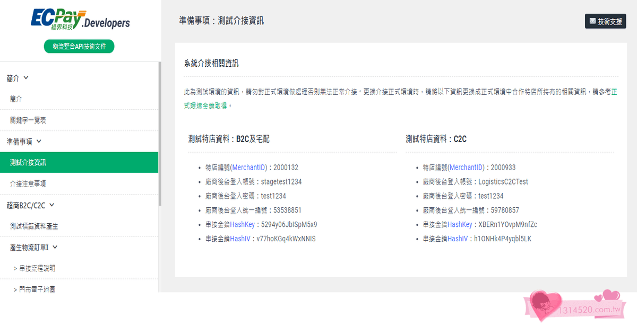Collapse the 準備事項 sidebar section
Image resolution: width=637 pixels, height=334 pixels.
(25, 141)
